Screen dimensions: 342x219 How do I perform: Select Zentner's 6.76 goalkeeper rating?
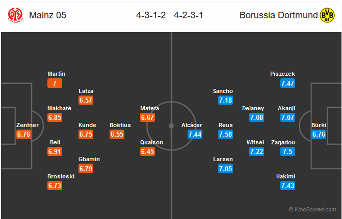pyautogui.click(x=23, y=134)
